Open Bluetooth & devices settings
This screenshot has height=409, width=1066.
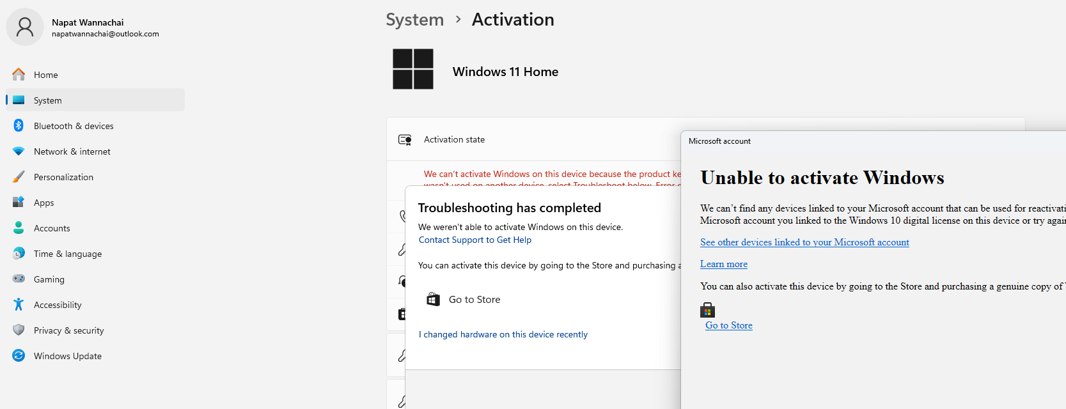tap(95, 126)
